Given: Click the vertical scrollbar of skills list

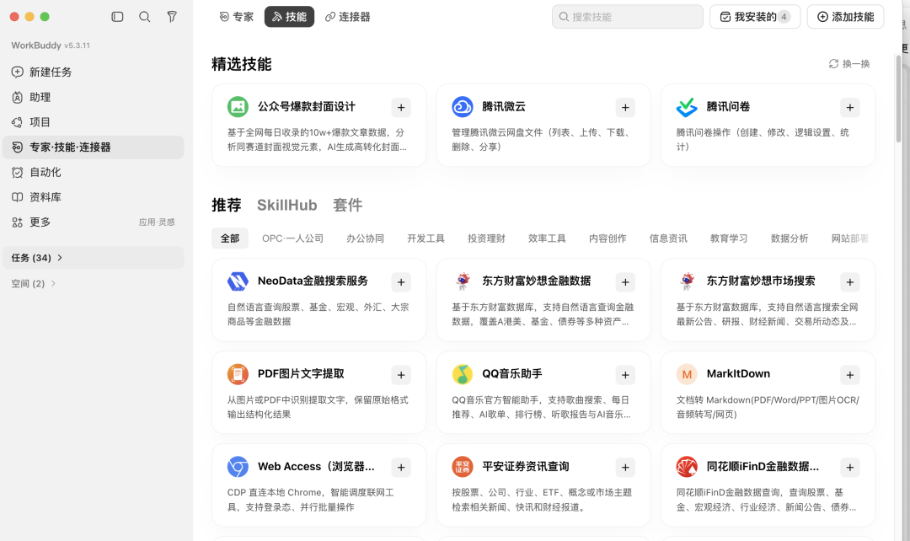Looking at the screenshot, I should (898, 99).
